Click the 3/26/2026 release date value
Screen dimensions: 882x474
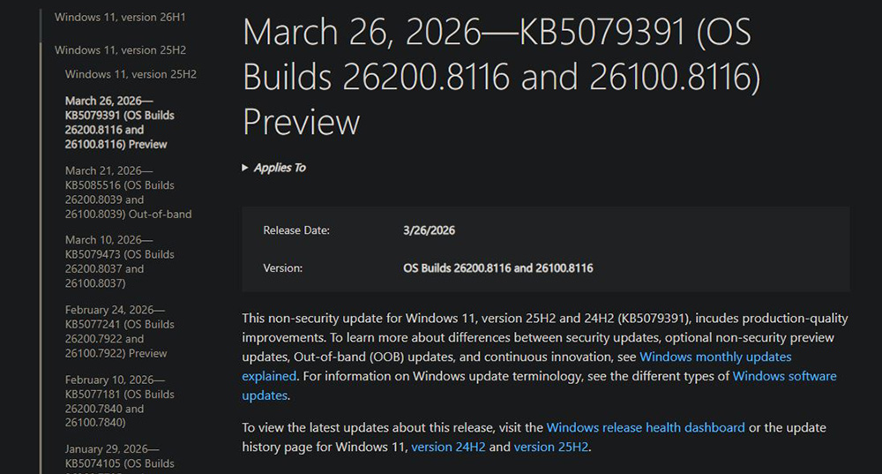click(x=429, y=230)
